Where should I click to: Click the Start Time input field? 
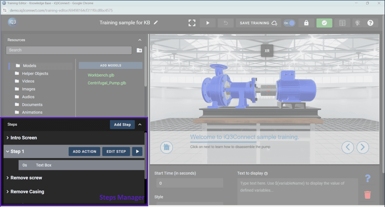188,183
